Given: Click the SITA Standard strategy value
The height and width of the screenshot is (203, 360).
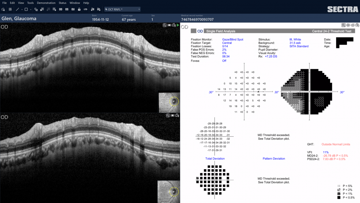Looking at the screenshot, I should tap(299, 46).
